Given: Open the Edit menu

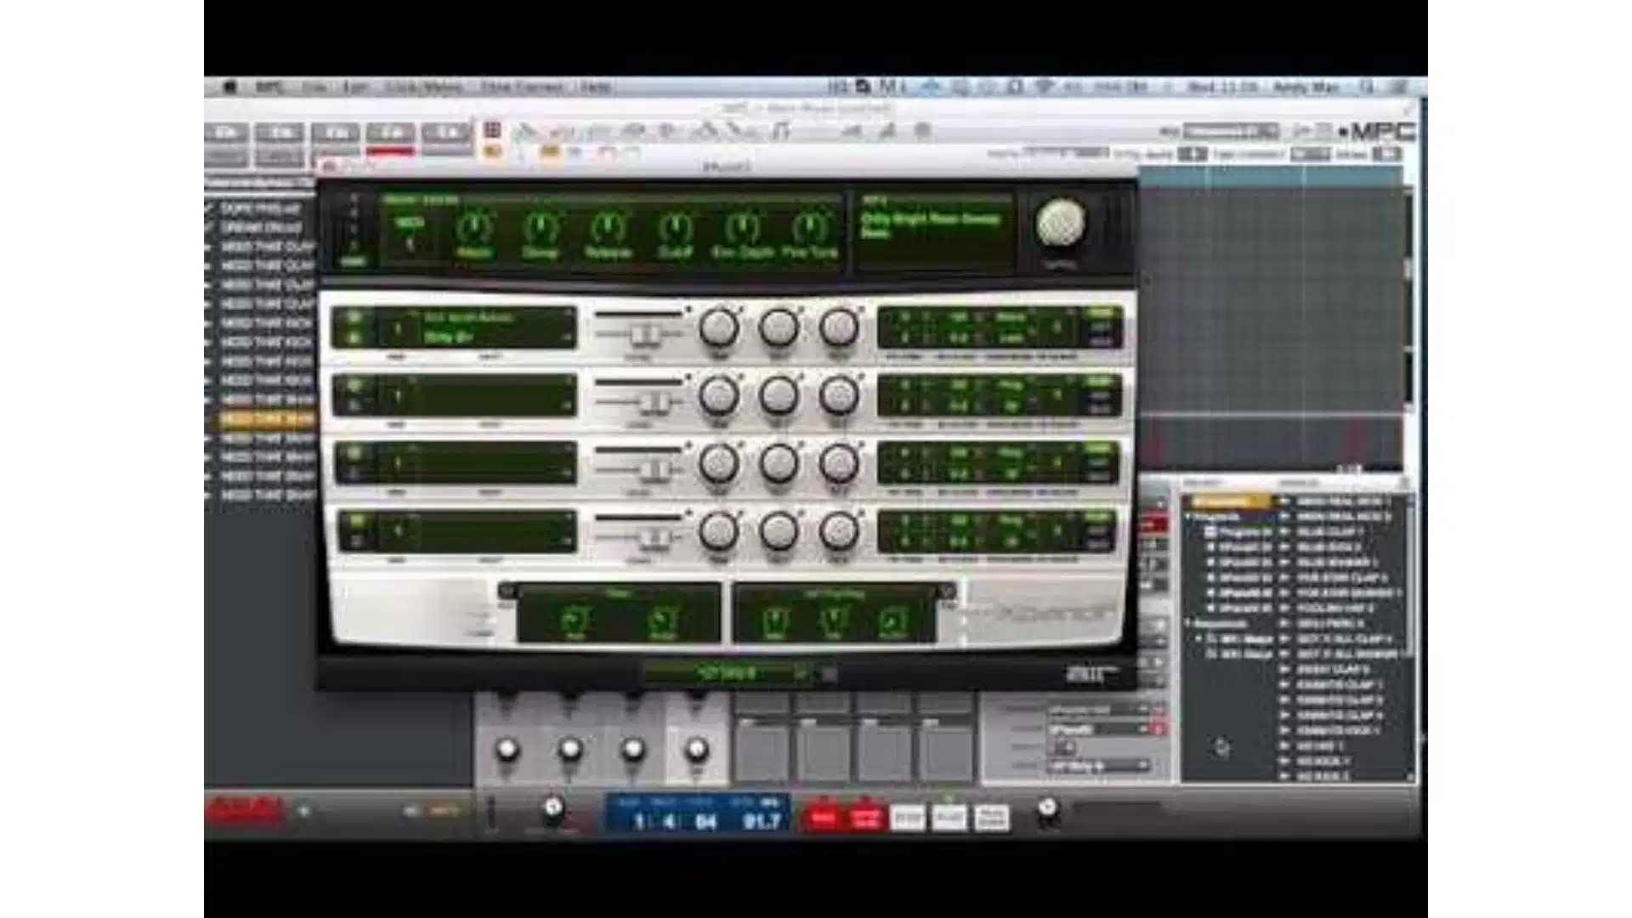Looking at the screenshot, I should tap(355, 87).
